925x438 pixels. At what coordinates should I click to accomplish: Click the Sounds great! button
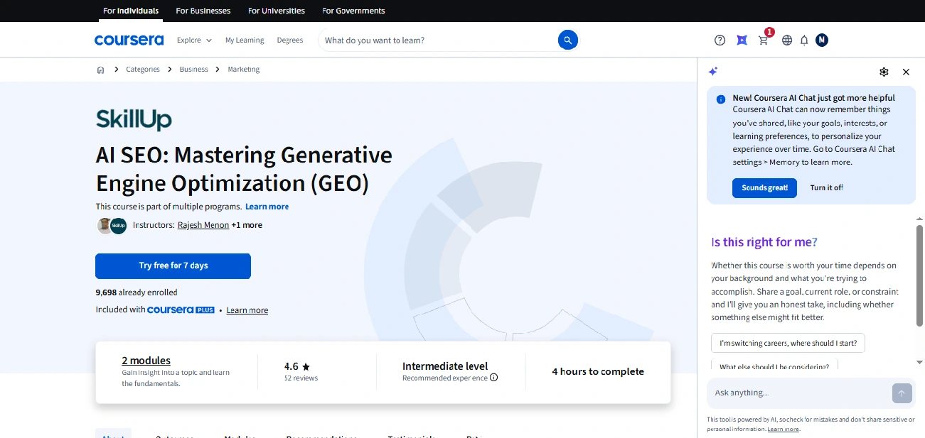coord(765,187)
